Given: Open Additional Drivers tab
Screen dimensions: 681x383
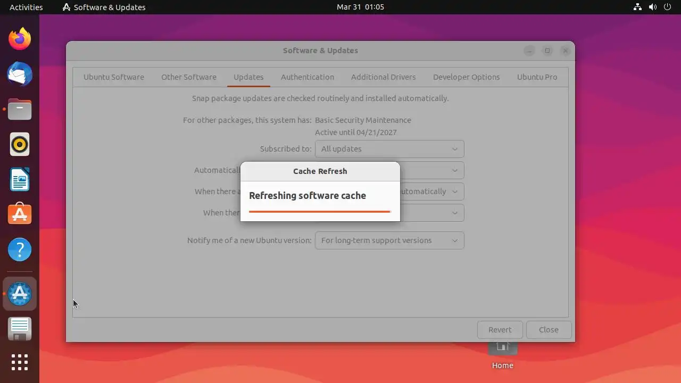Looking at the screenshot, I should [x=384, y=77].
